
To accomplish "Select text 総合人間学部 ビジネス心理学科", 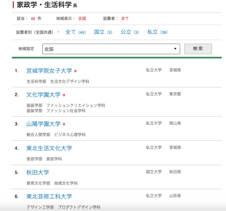I will (x=56, y=135).
